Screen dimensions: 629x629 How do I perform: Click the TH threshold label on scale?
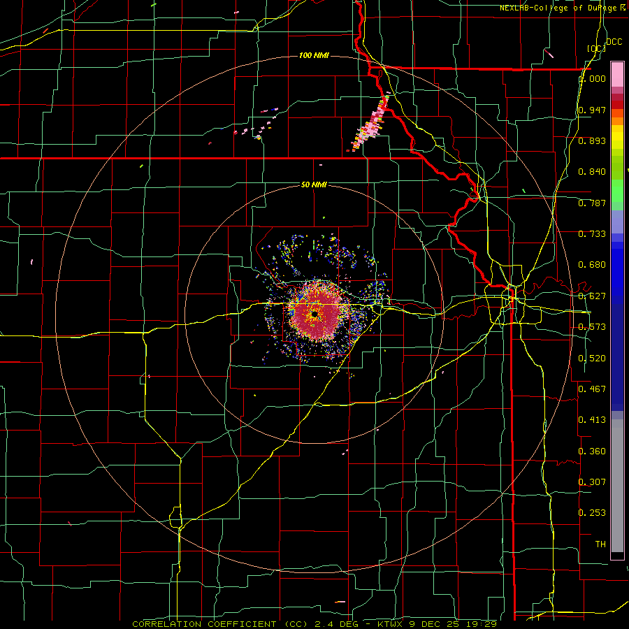[x=600, y=544]
